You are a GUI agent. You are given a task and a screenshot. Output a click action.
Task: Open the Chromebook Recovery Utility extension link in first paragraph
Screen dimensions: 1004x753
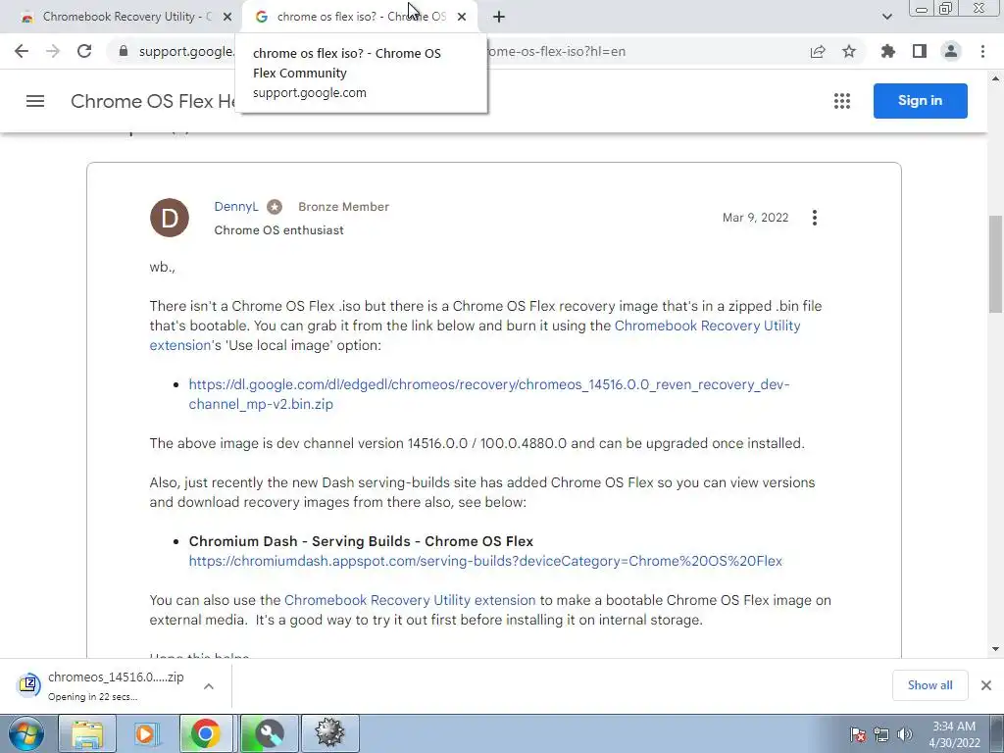coord(707,326)
